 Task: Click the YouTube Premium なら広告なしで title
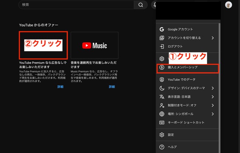click(x=43, y=65)
